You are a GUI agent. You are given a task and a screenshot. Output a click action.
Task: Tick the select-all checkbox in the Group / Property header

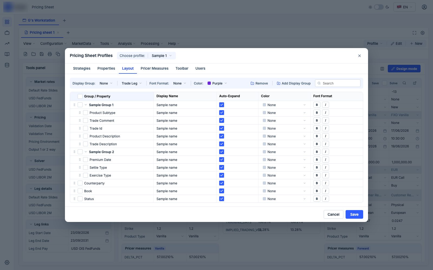tap(80, 96)
